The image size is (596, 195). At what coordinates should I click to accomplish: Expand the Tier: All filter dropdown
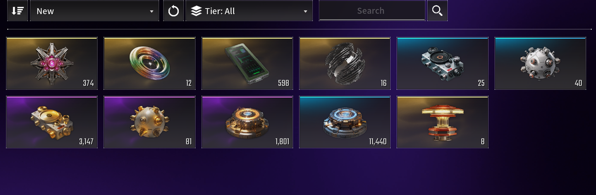pos(249,11)
